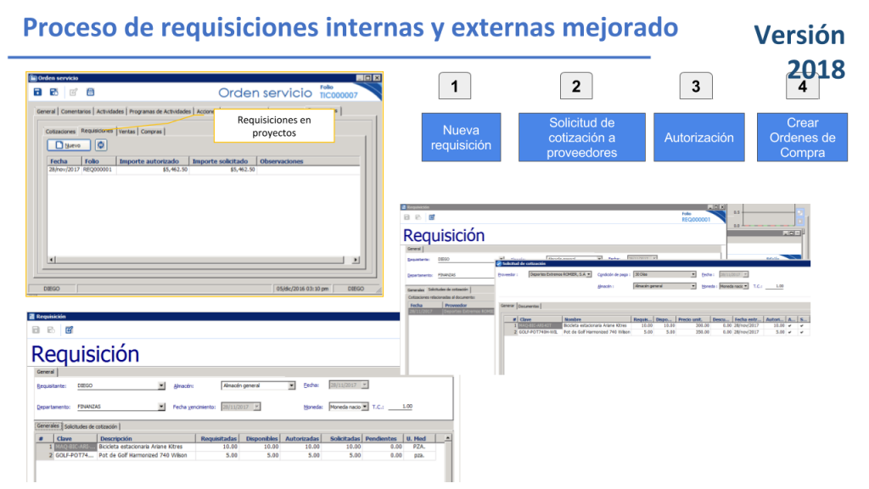Click the 05/dic/2016 03:10 pm status bar entry

pos(303,289)
